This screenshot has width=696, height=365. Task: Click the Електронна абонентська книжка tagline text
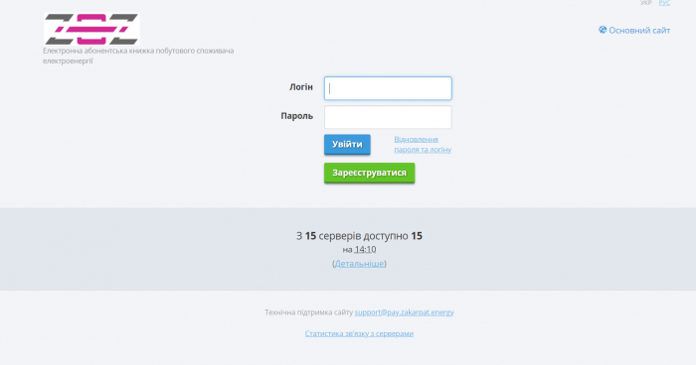pos(138,56)
